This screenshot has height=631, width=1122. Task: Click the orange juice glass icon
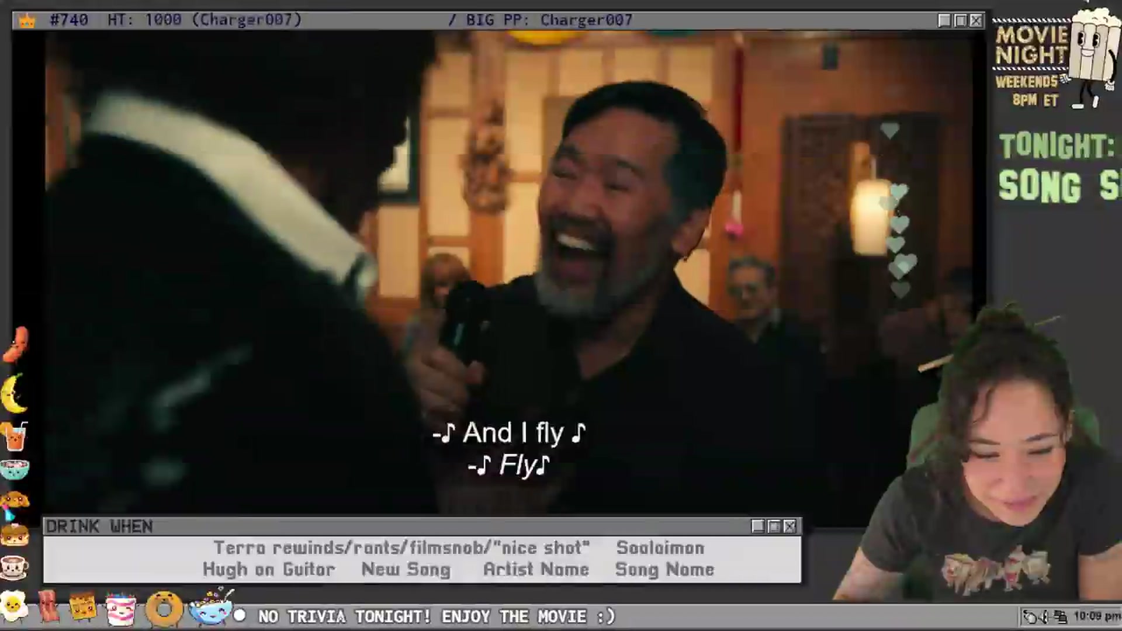[x=15, y=436]
